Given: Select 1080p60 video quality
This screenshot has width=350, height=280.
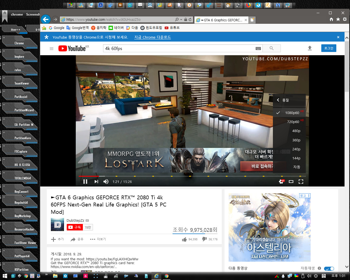Looking at the screenshot, I should coord(289,113).
